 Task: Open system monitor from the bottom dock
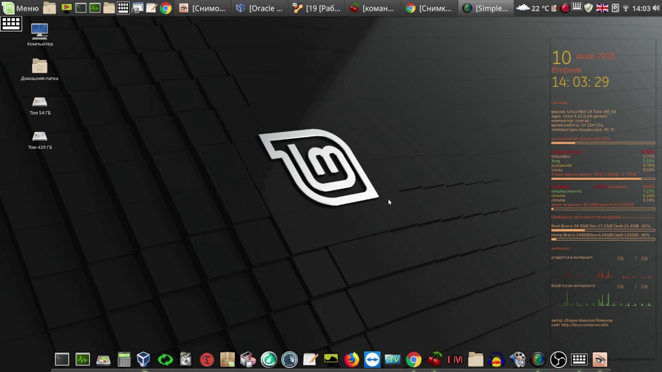[83, 359]
